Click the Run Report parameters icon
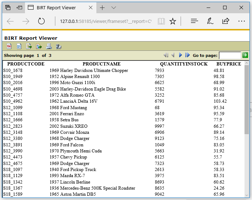 (19, 47)
